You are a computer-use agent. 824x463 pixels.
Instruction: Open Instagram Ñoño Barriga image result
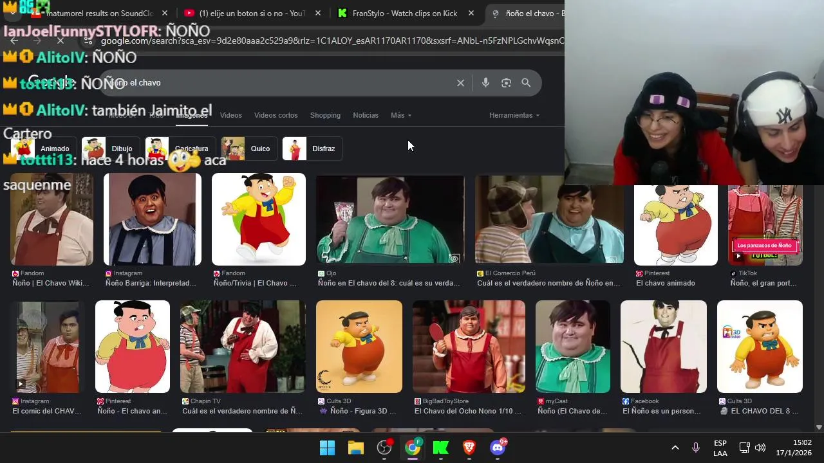153,219
